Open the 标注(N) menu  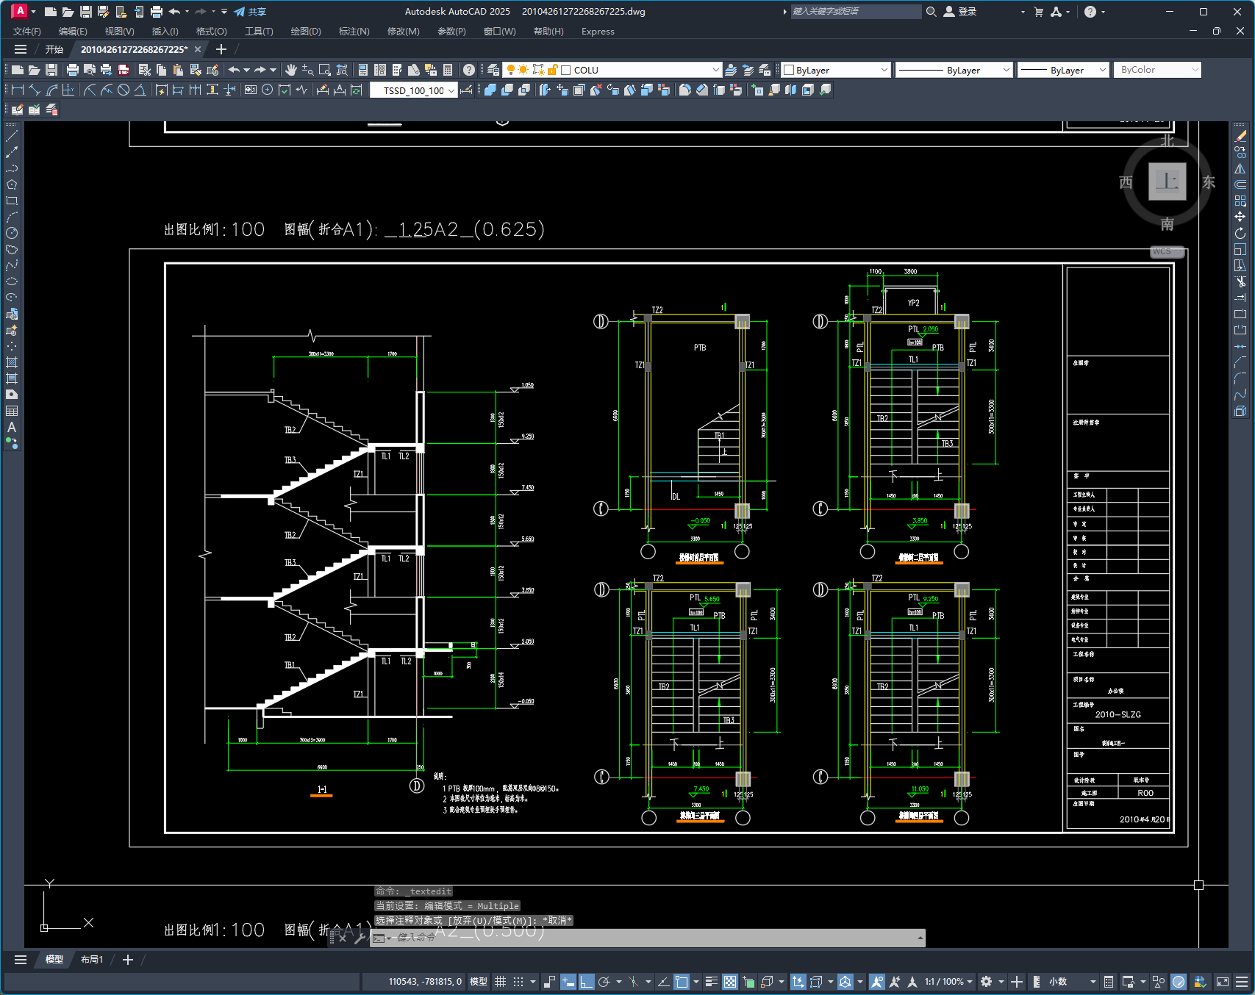(354, 32)
